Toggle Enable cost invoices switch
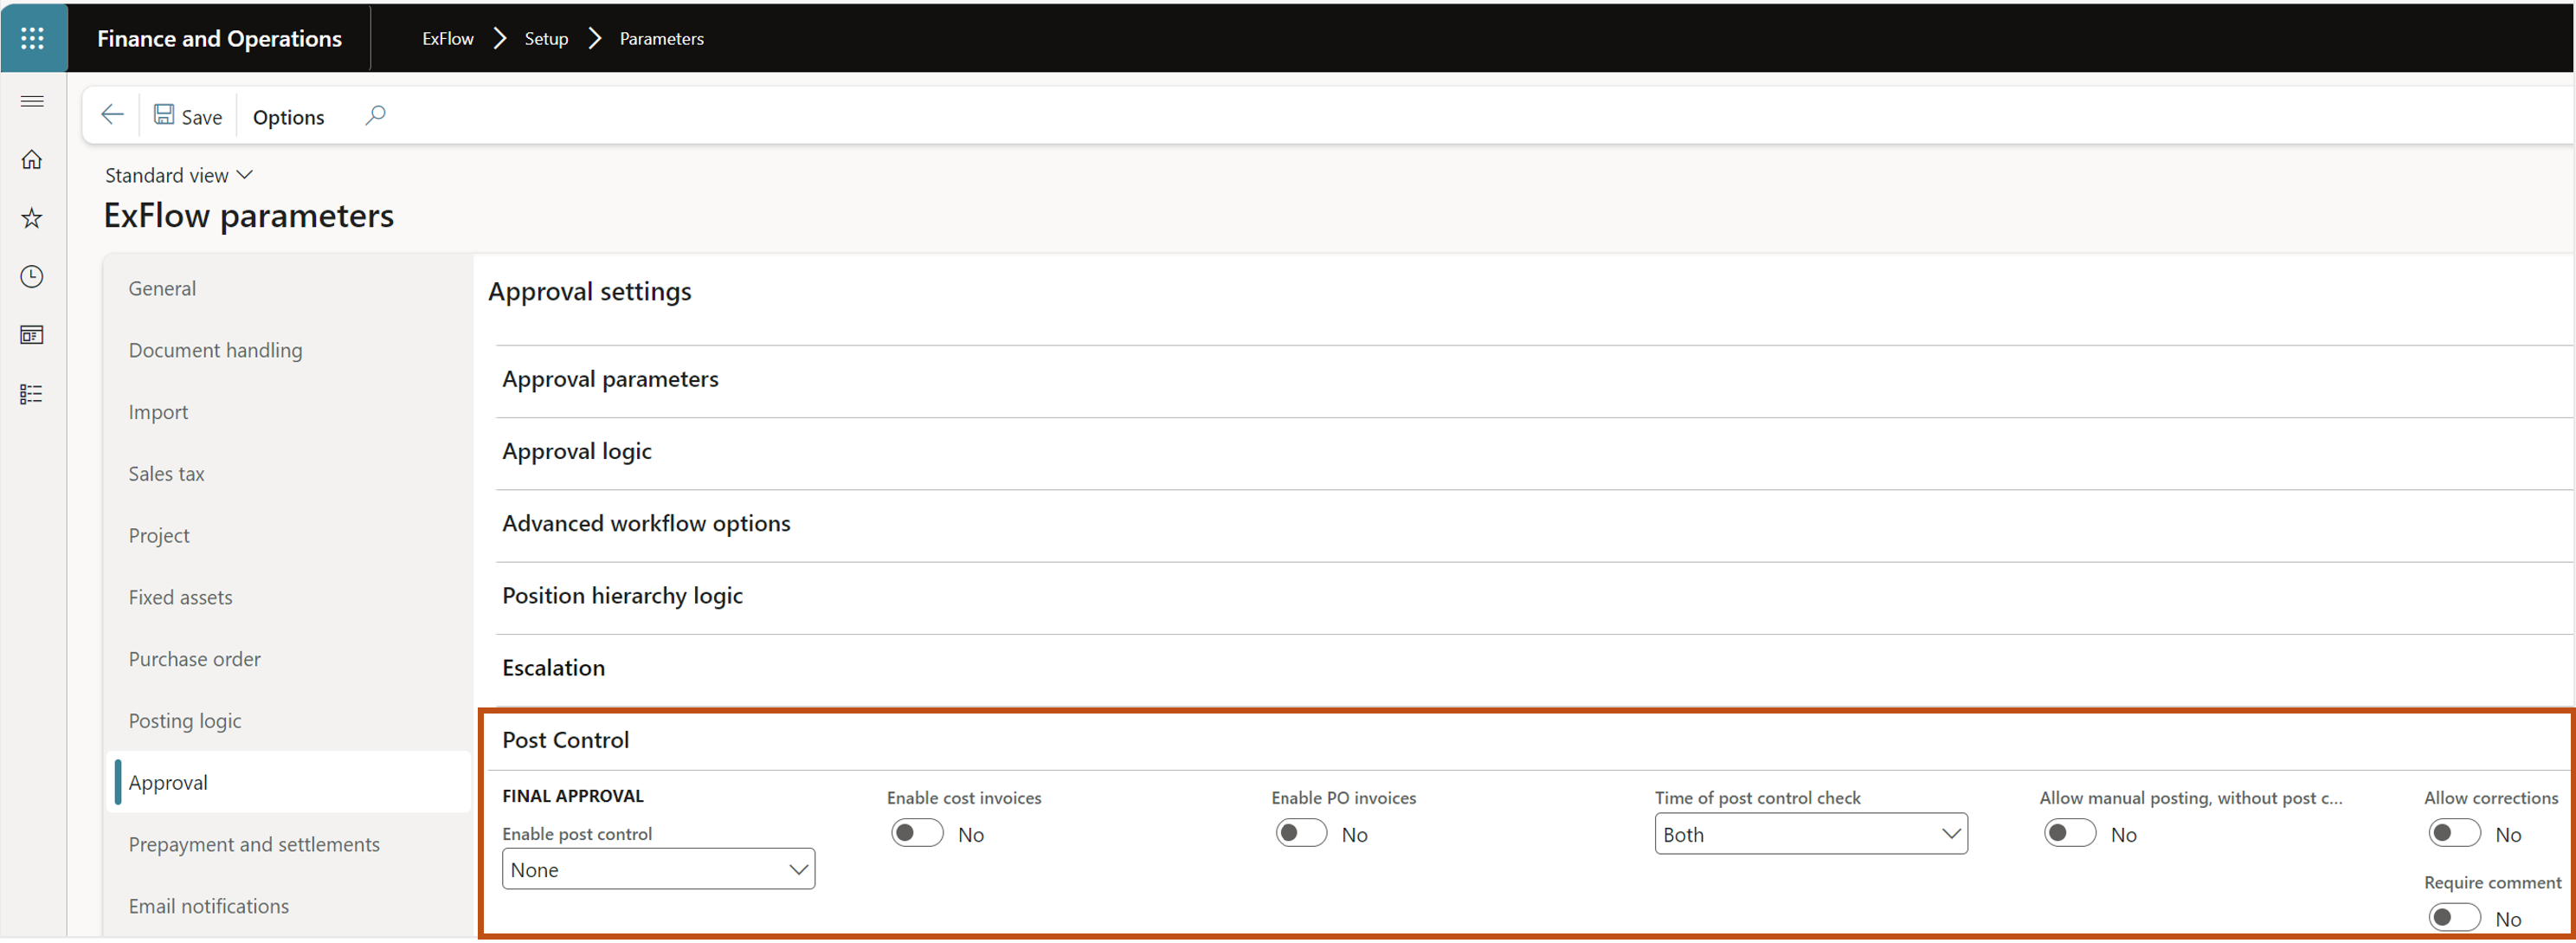The height and width of the screenshot is (943, 2576). coord(917,834)
